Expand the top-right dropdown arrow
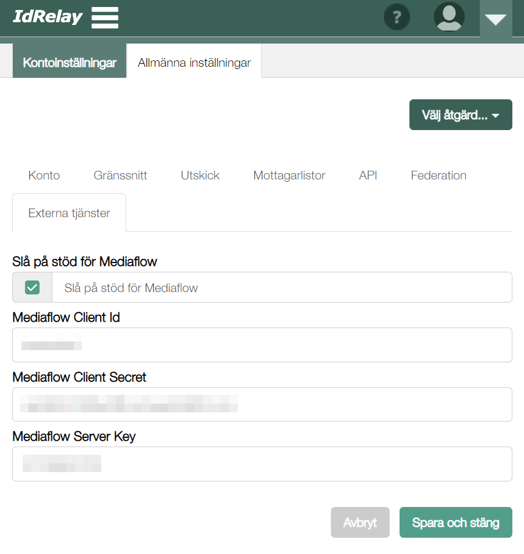This screenshot has width=524, height=554. (x=496, y=19)
